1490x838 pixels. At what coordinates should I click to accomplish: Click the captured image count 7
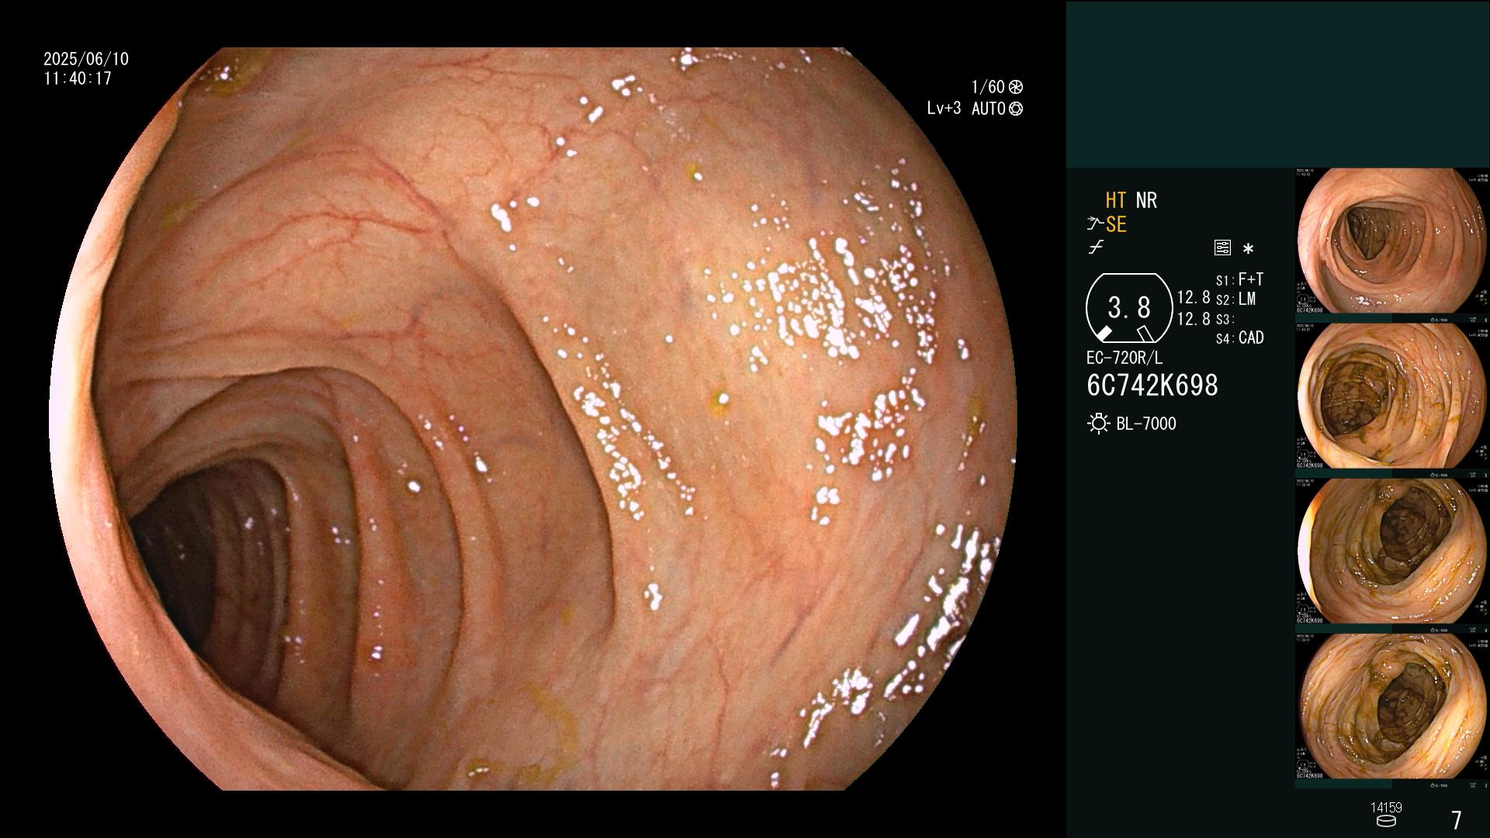(x=1457, y=820)
